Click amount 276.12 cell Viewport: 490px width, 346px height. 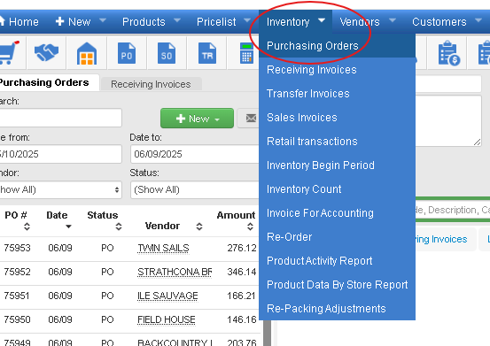242,248
